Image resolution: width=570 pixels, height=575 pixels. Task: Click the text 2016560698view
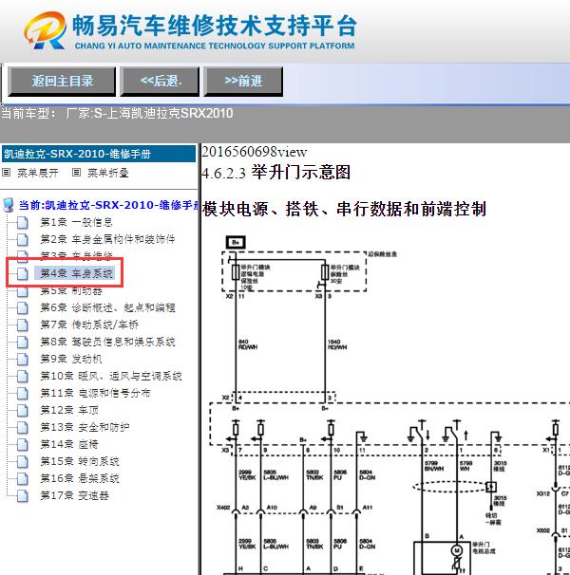[255, 152]
